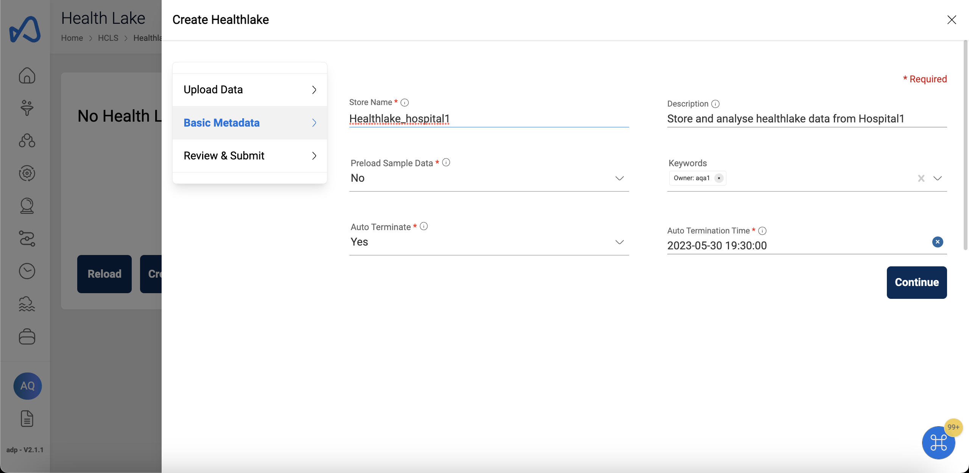
Task: Open the Preload Sample Data dropdown
Action: click(489, 178)
